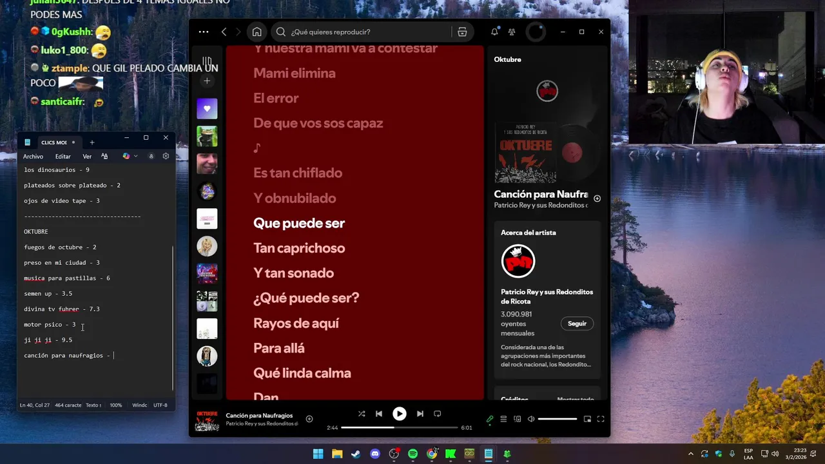
Task: Click Oktubre album art in player bar
Action: click(x=207, y=420)
